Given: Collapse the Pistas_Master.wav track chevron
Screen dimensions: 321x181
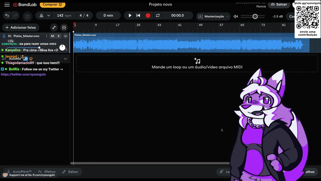Looking at the screenshot, I should (x=65, y=36).
